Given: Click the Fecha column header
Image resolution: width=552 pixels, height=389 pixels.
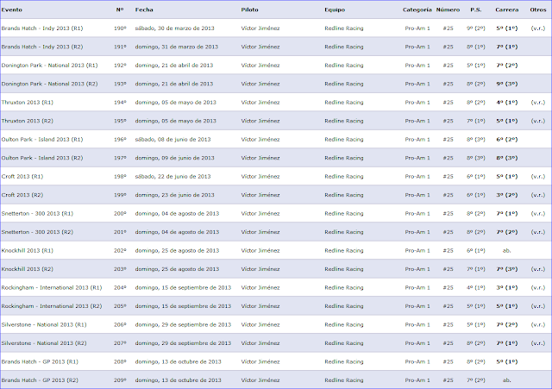Looking at the screenshot, I should point(144,9).
